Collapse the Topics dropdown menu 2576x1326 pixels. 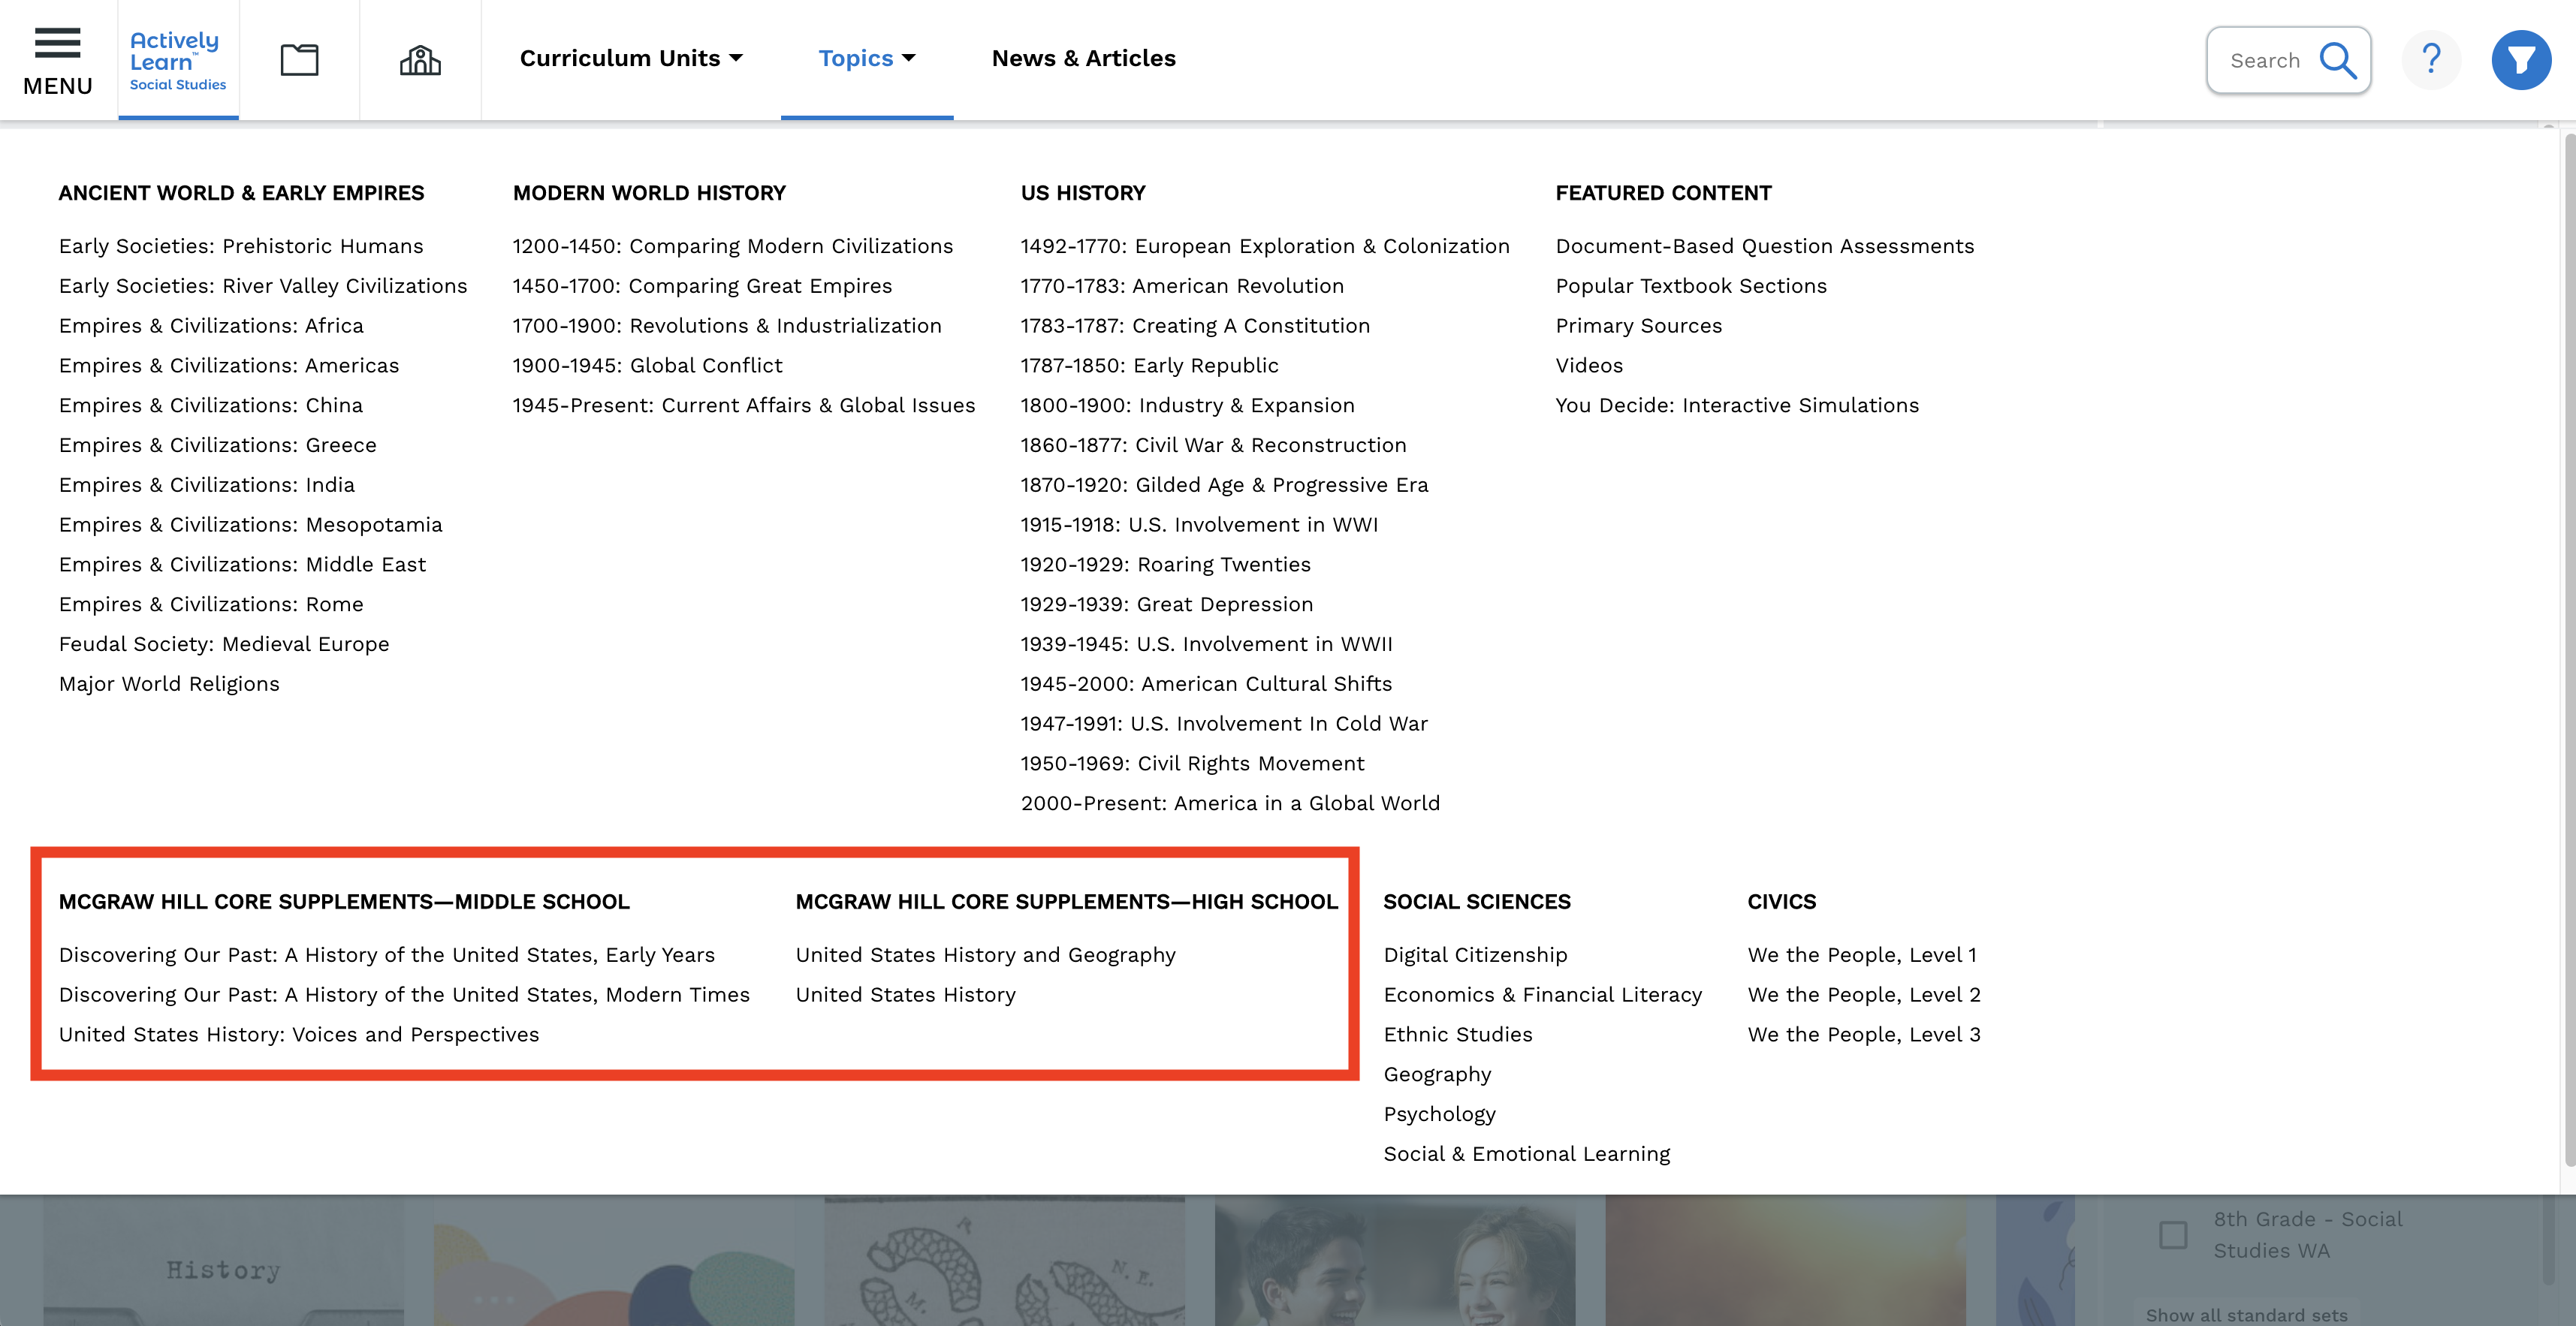(x=867, y=58)
